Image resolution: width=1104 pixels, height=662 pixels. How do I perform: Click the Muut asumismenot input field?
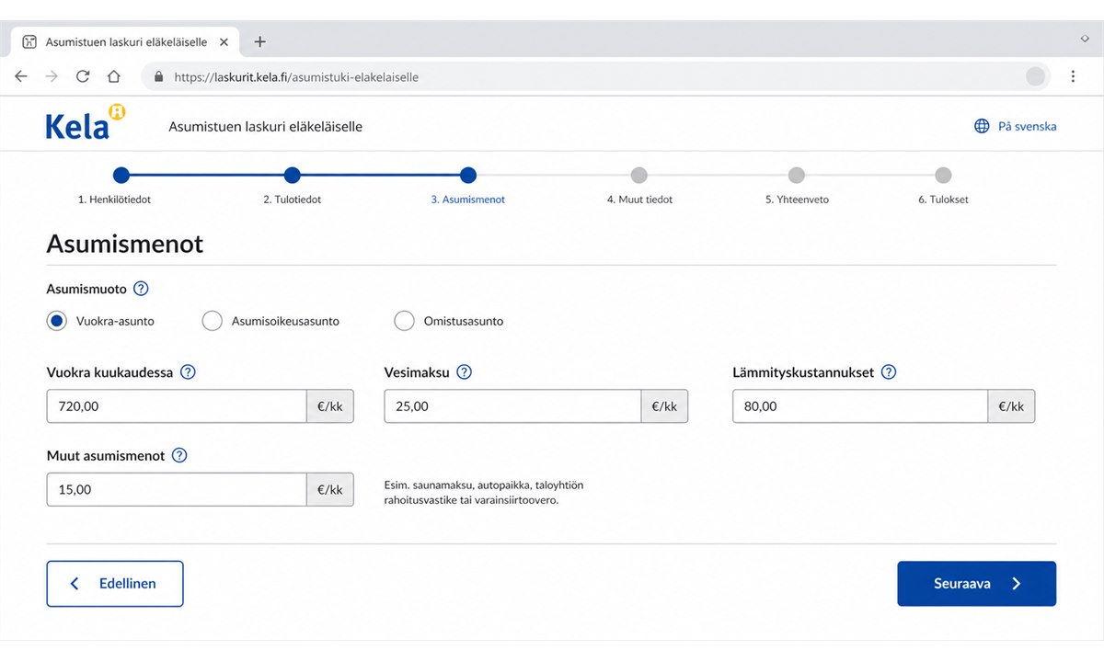(177, 489)
